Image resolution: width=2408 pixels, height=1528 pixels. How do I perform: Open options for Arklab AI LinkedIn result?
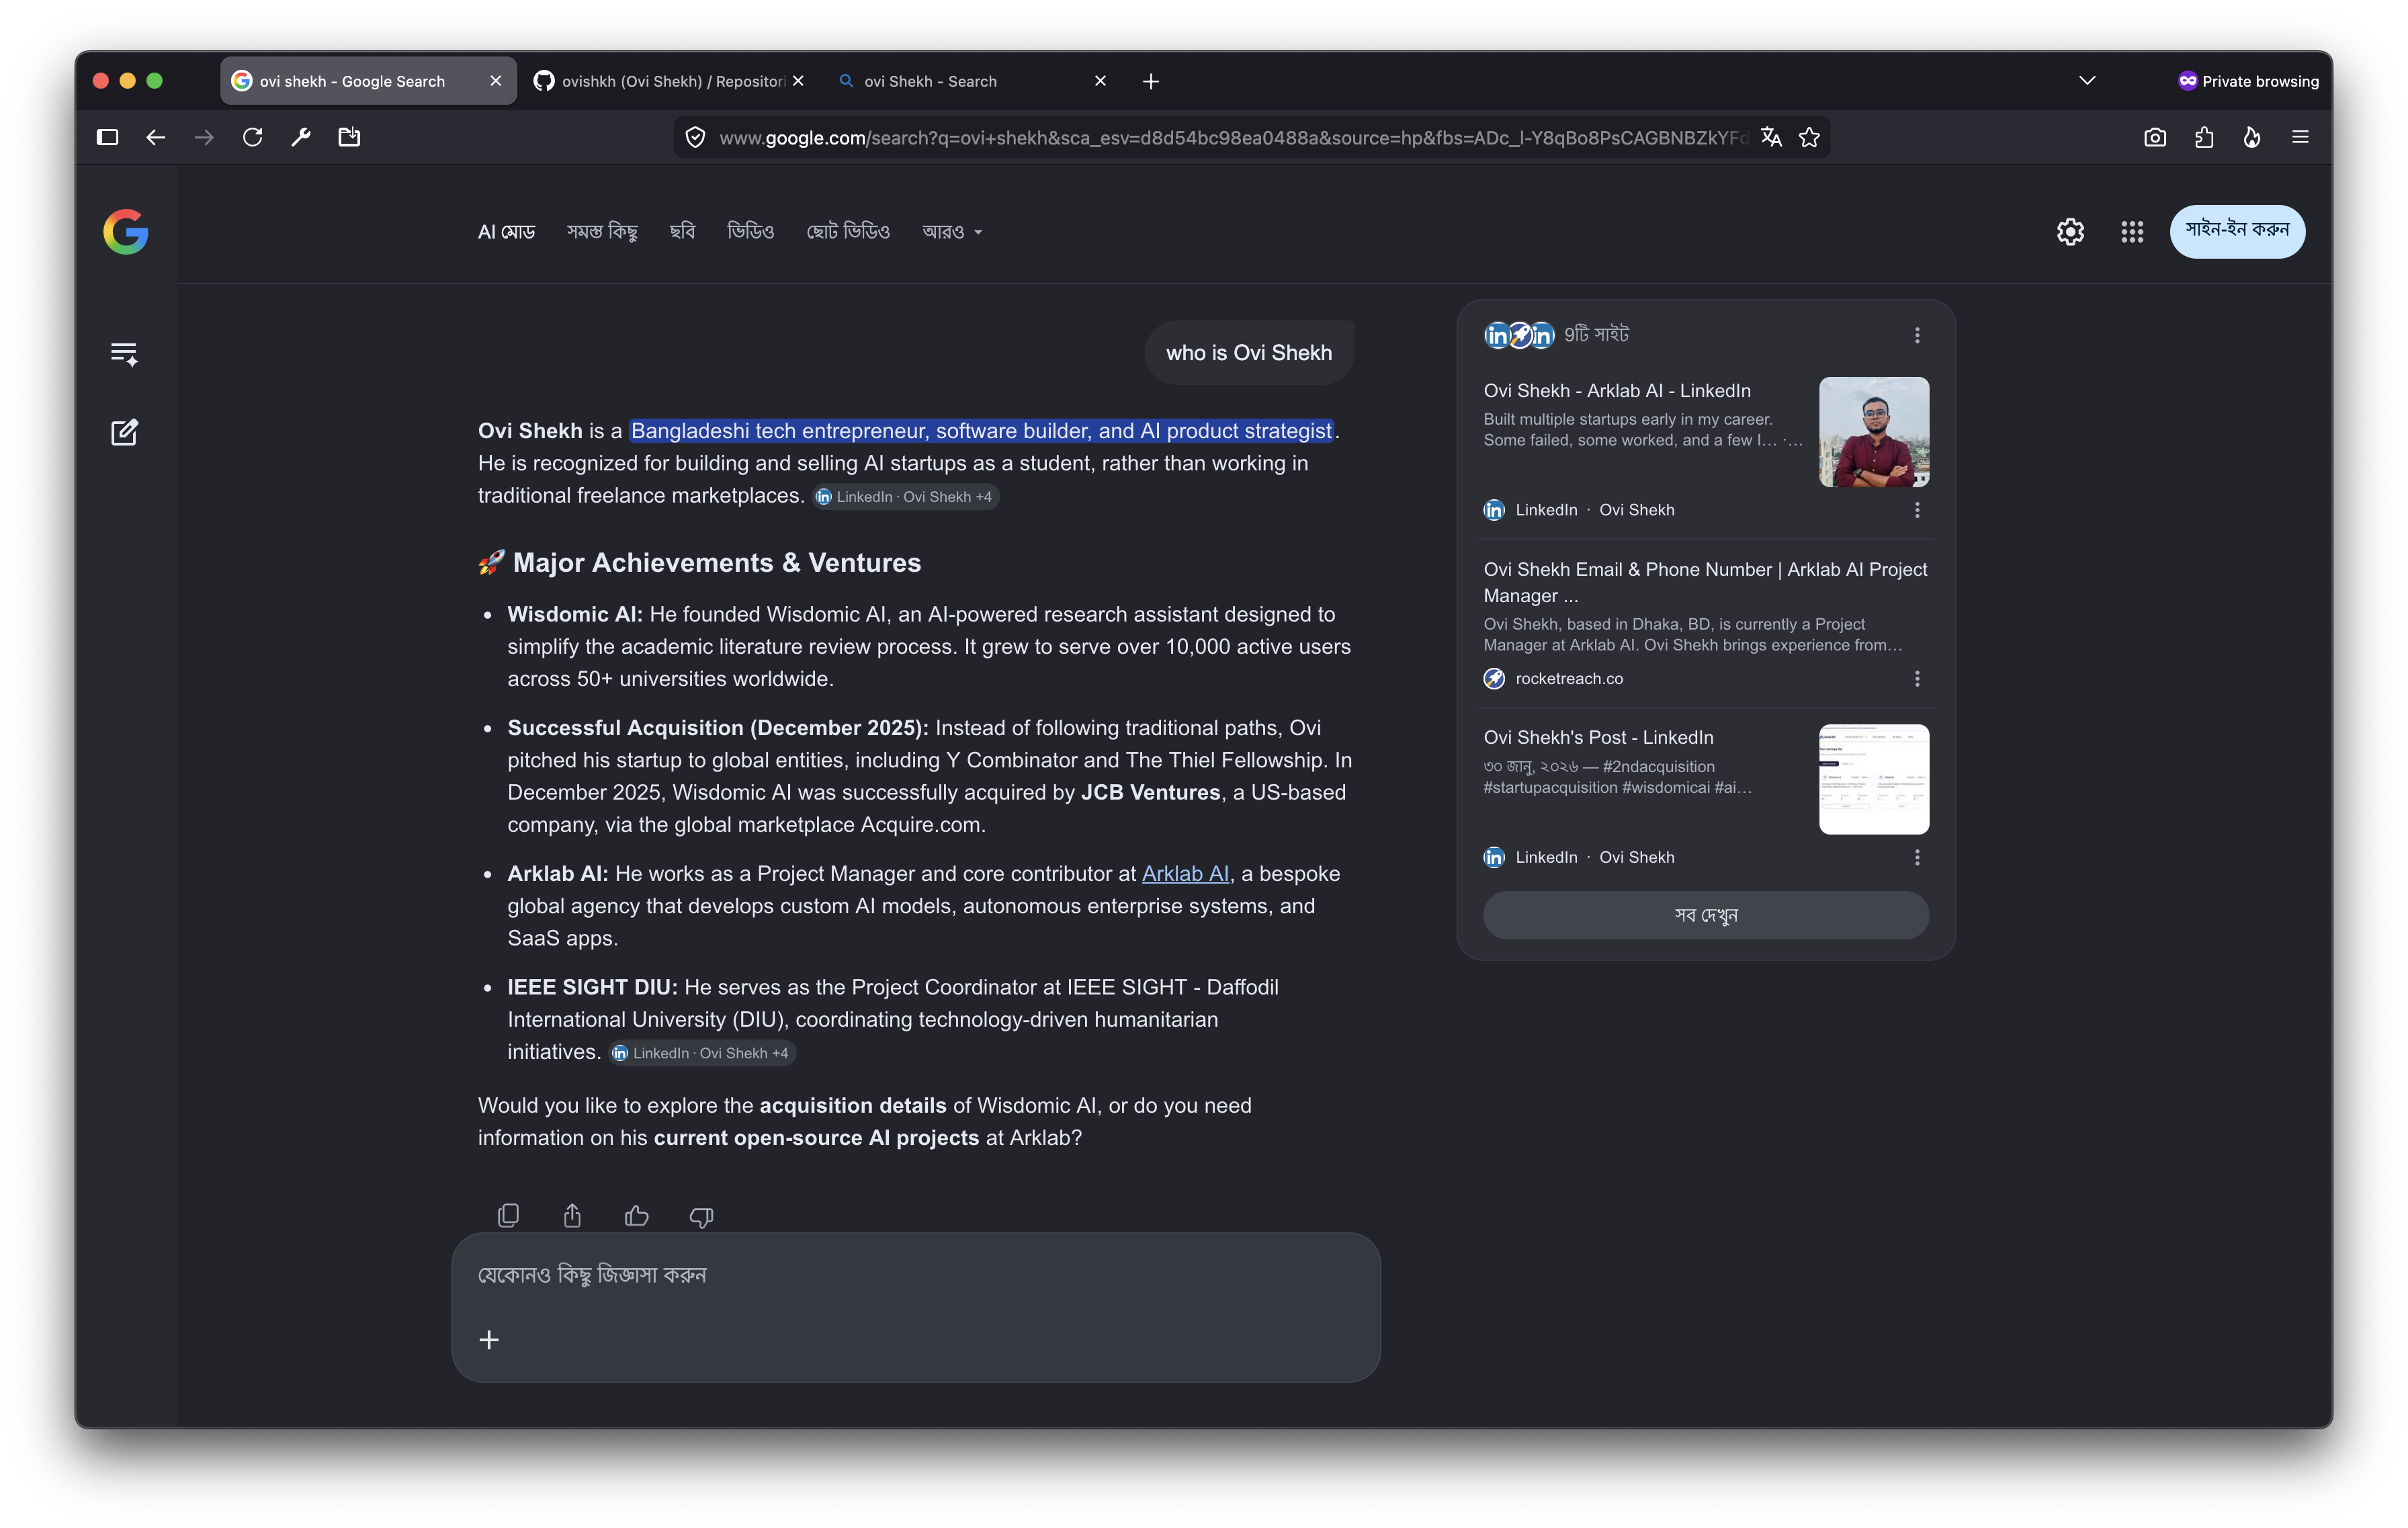coord(1917,510)
